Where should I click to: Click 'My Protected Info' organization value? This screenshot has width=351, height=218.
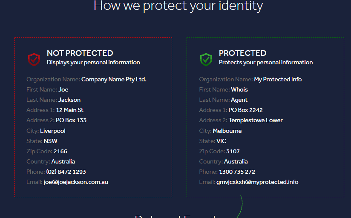(x=278, y=80)
